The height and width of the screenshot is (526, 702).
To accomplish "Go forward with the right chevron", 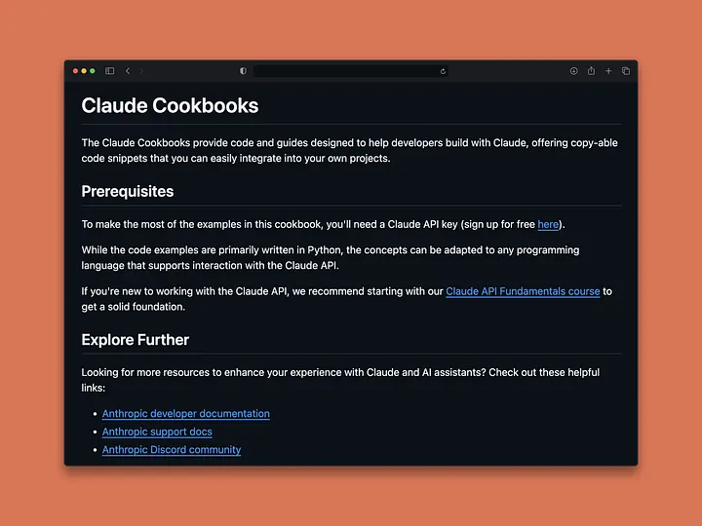I will 141,71.
